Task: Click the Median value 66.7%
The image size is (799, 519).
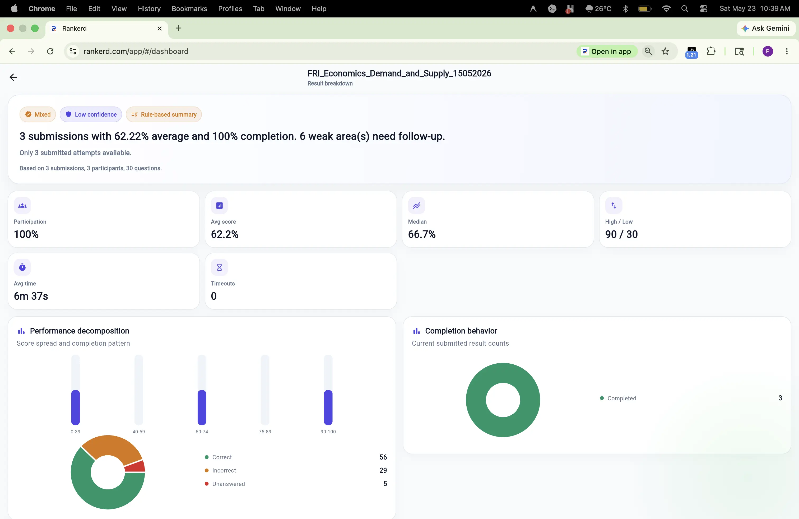Action: point(422,234)
